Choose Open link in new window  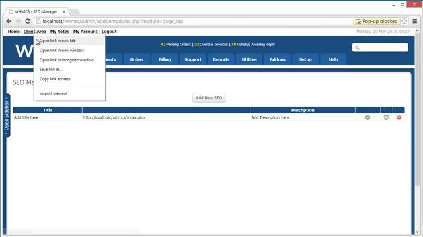(69, 50)
